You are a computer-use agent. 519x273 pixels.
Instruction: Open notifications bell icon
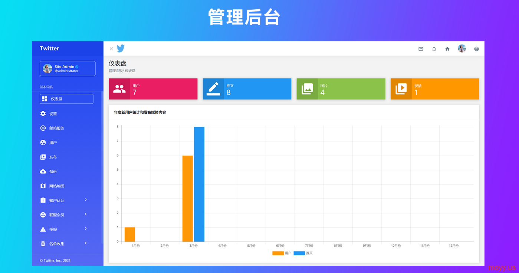[x=434, y=49]
